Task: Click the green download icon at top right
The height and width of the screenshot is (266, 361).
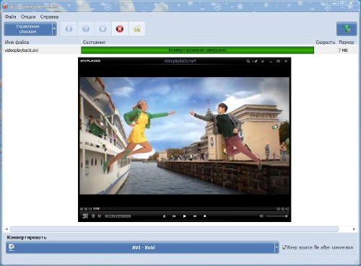Action: 347,29
